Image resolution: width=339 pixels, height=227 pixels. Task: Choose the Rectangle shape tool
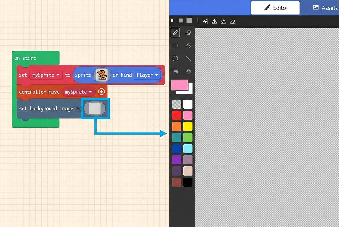tap(175, 46)
